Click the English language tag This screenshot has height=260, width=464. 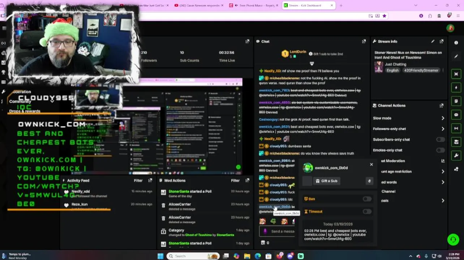pos(392,70)
